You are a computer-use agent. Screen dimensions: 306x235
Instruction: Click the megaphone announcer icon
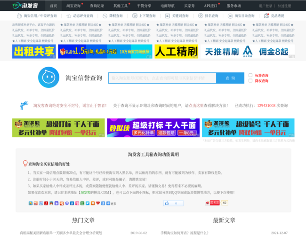24,105
